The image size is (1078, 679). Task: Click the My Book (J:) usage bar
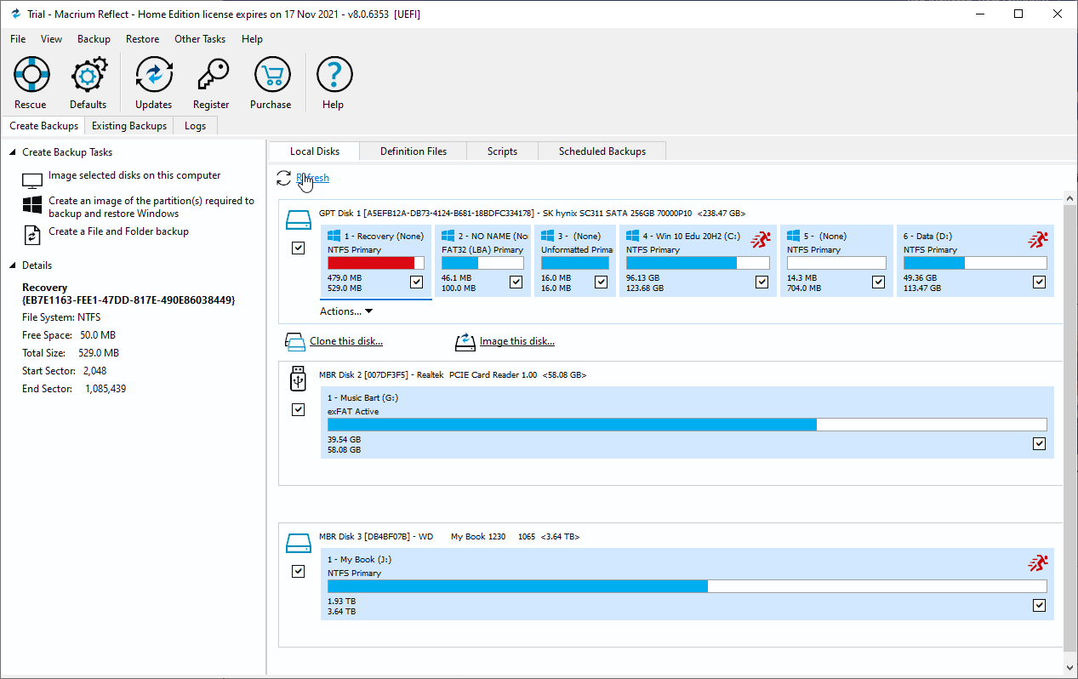tap(687, 586)
